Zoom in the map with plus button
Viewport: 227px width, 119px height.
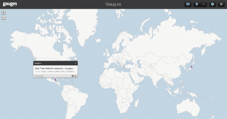pyautogui.click(x=4, y=12)
